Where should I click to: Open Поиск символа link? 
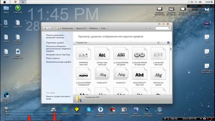[x=53, y=58]
